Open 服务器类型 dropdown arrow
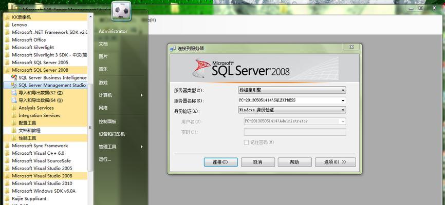445x205 pixels. click(343, 90)
